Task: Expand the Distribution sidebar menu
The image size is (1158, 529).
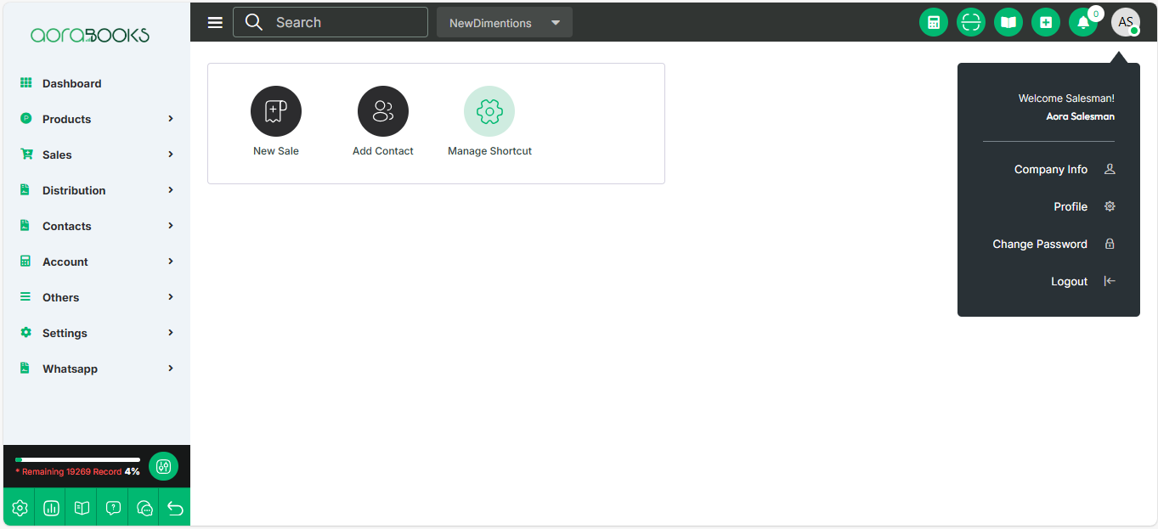Action: tap(96, 190)
